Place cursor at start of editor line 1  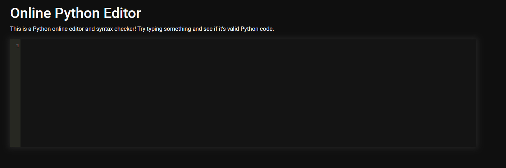pyautogui.click(x=23, y=45)
